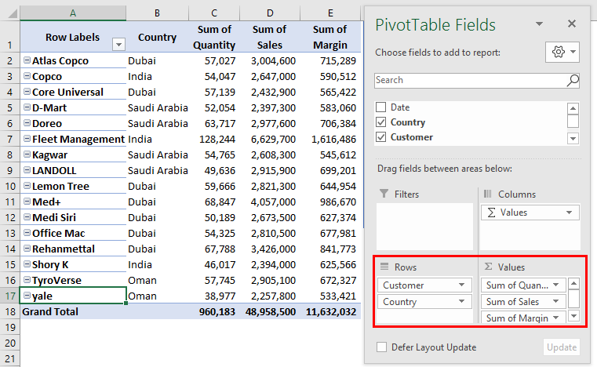Collapse the Fleet Management row group
Screen dimensions: 597x367
(x=27, y=139)
